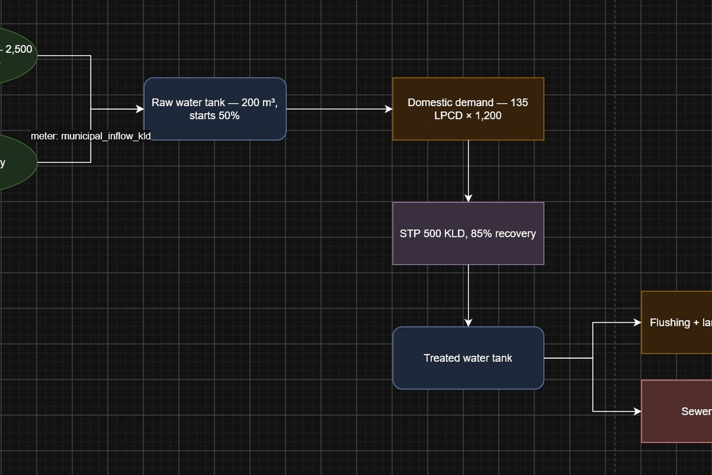Image resolution: width=712 pixels, height=475 pixels.
Task: Select the Domestic demand 135 LPCD node
Action: click(468, 109)
